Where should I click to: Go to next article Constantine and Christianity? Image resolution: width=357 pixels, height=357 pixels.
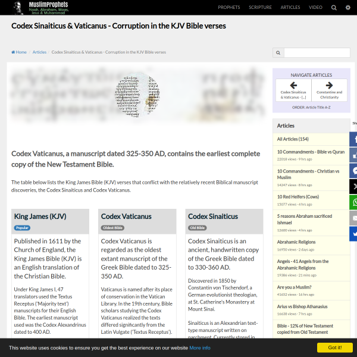tap(329, 90)
